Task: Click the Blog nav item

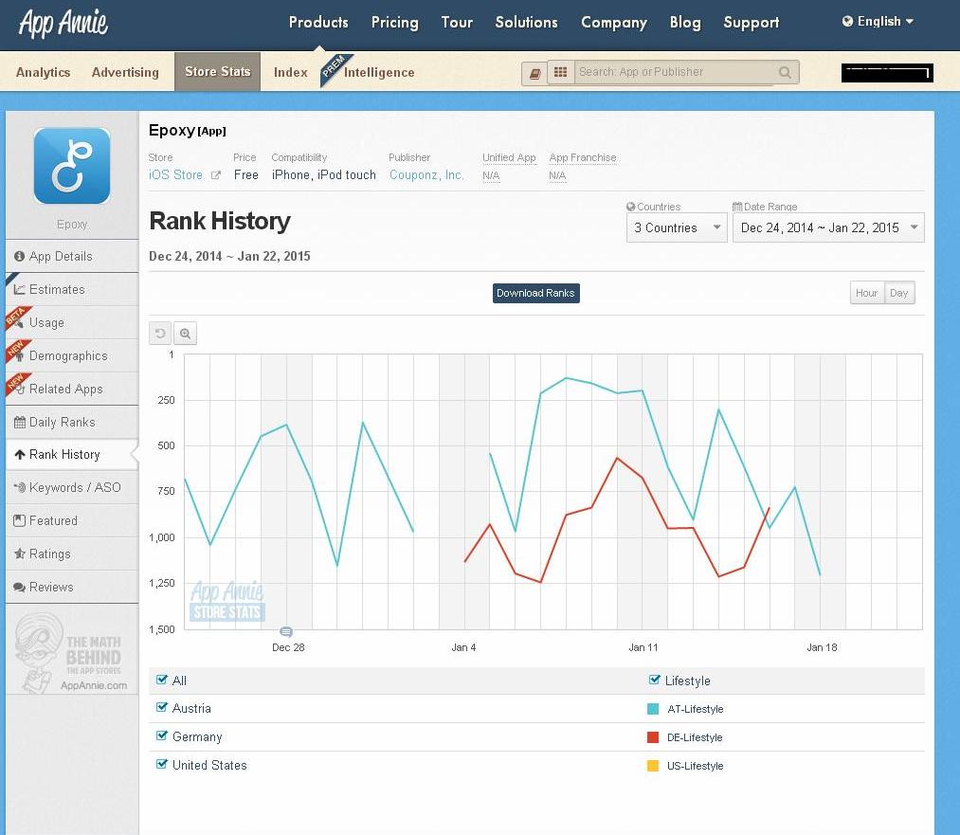Action: coord(685,23)
